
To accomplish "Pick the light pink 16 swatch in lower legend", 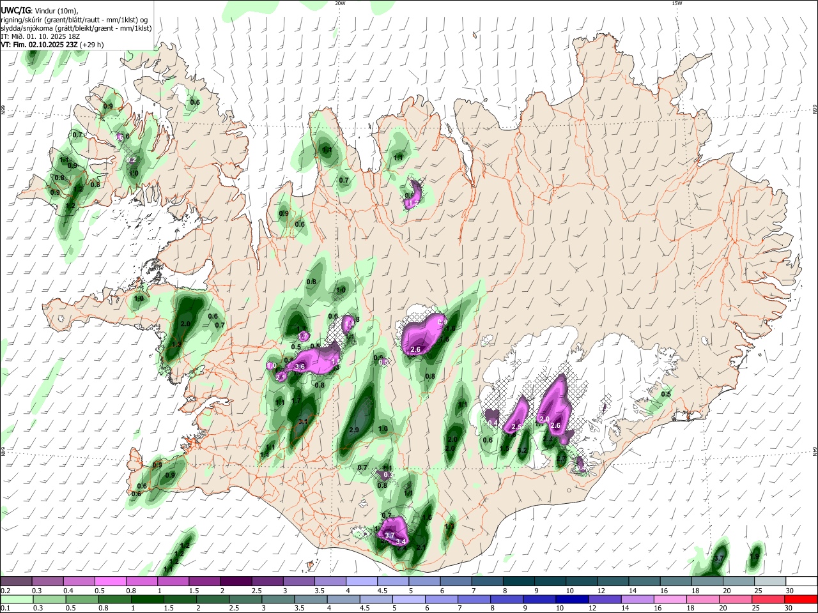I will [670, 599].
